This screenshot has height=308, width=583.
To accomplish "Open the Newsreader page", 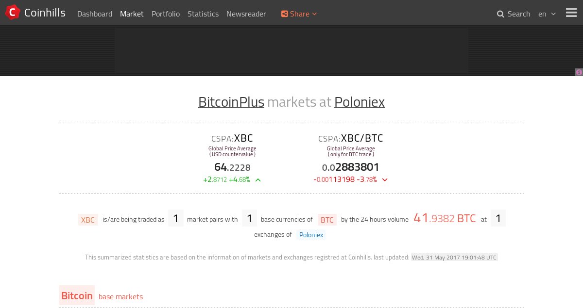I will [x=246, y=14].
